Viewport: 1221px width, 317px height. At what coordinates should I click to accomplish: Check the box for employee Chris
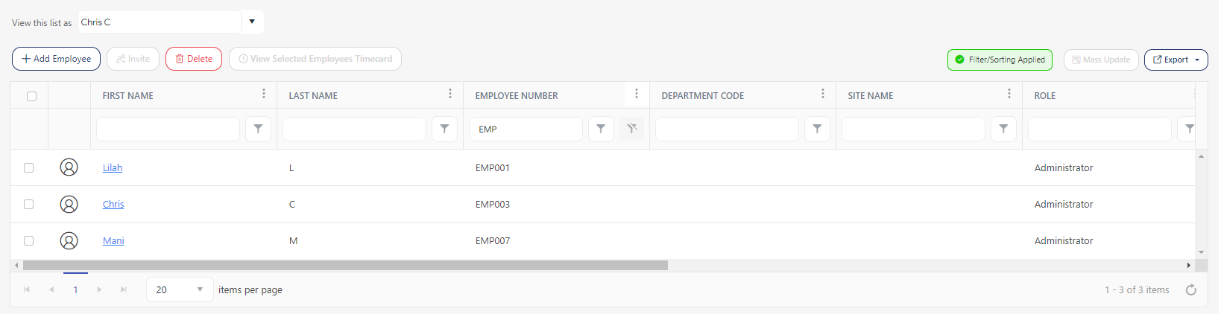tap(29, 204)
